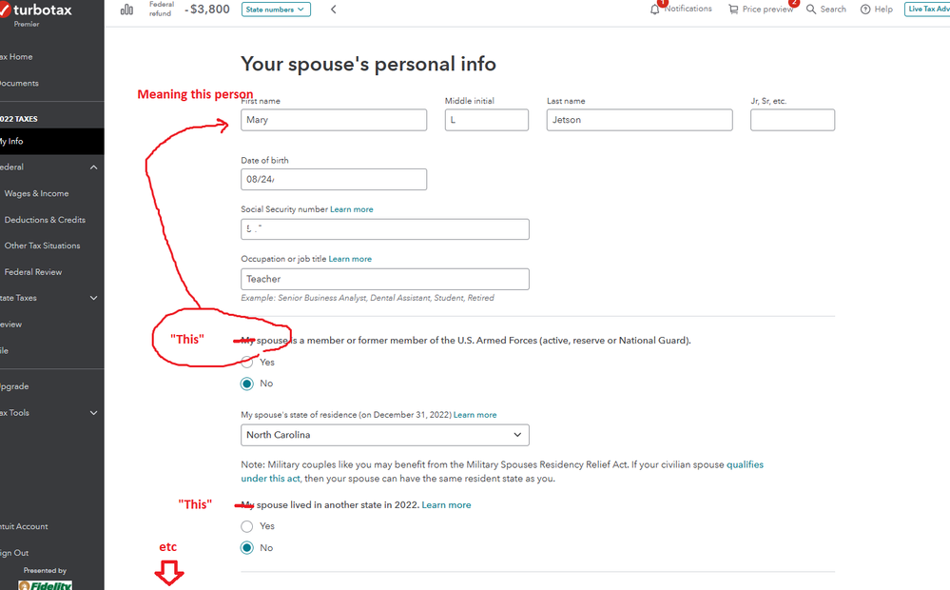The width and height of the screenshot is (950, 590).
Task: Open the Notifications bell icon
Action: [654, 10]
